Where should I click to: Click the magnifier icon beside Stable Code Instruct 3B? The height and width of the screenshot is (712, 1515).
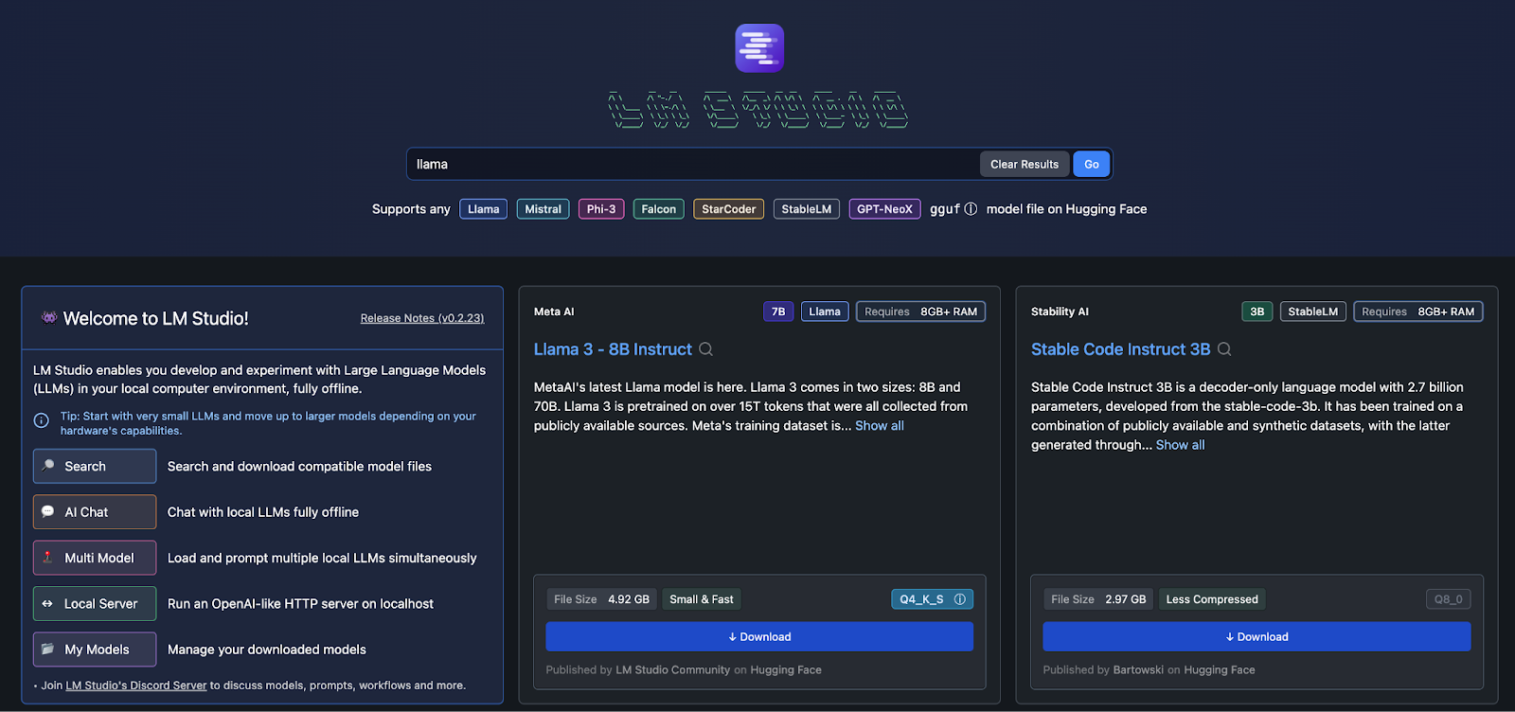pos(1224,349)
